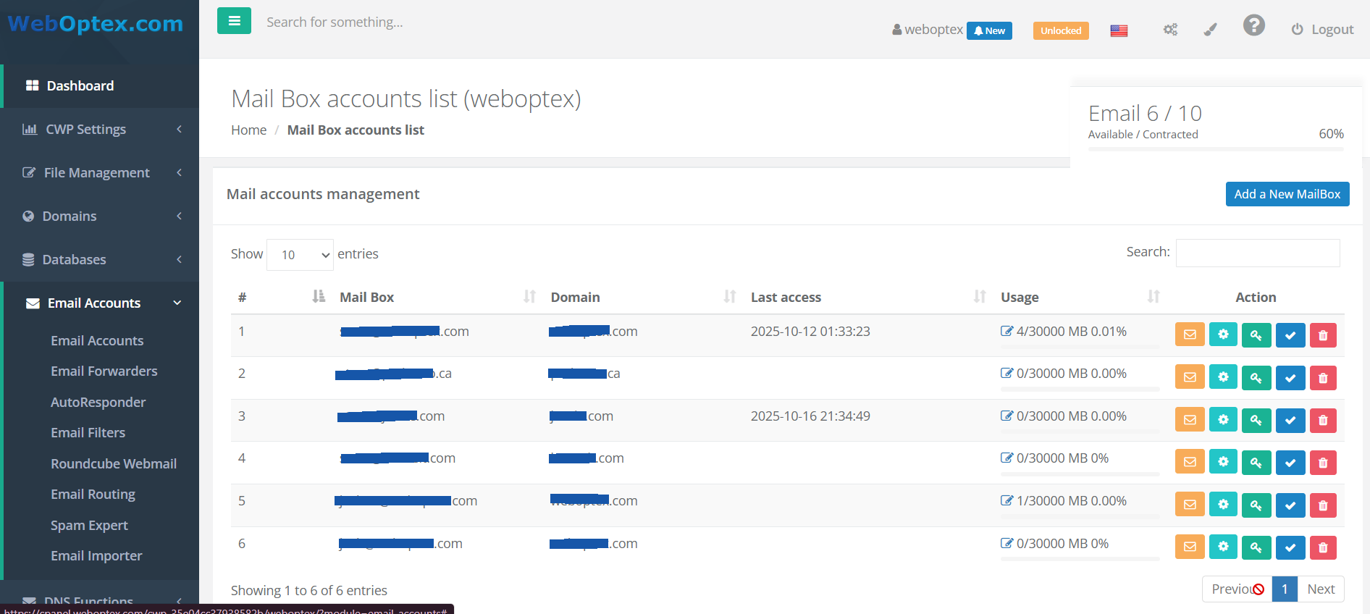Click the Unlocked status badge
The image size is (1370, 614).
(1061, 30)
